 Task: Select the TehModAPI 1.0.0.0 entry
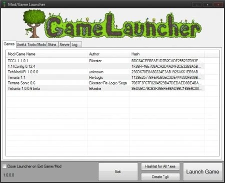(105, 72)
